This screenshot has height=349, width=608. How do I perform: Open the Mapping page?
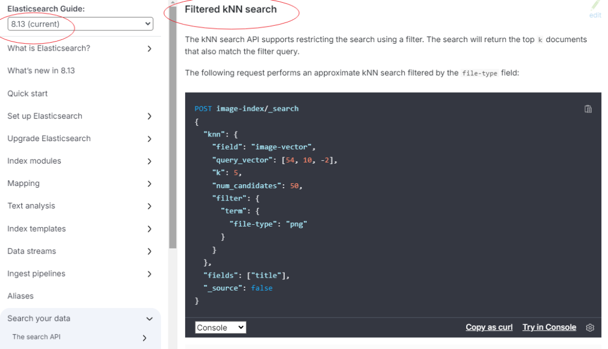23,183
